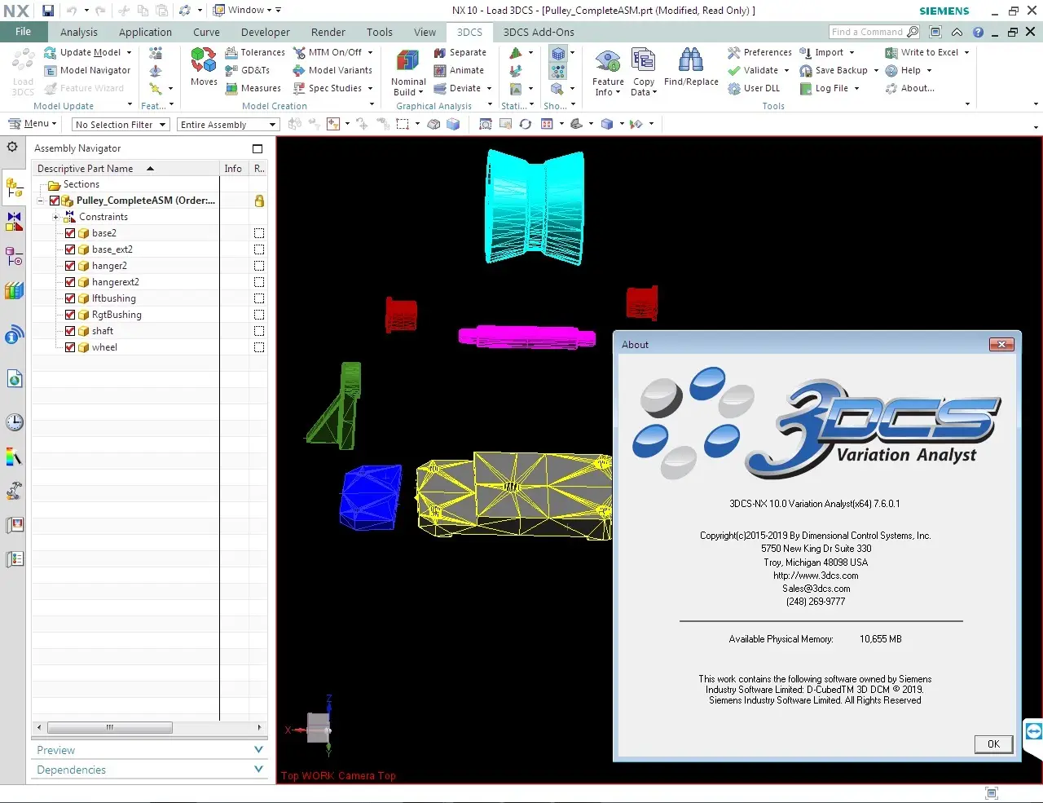This screenshot has height=803, width=1043.
Task: Open the Model Navigator
Action: click(87, 70)
